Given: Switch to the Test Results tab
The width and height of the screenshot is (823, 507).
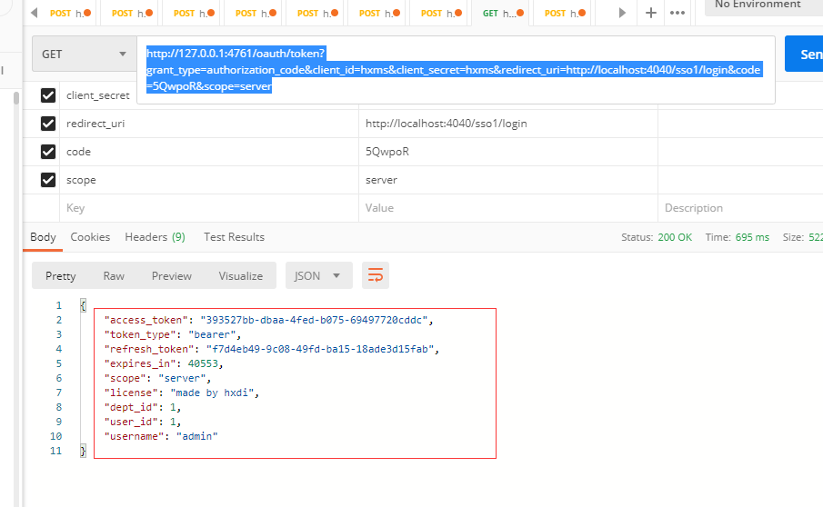Looking at the screenshot, I should coord(234,237).
